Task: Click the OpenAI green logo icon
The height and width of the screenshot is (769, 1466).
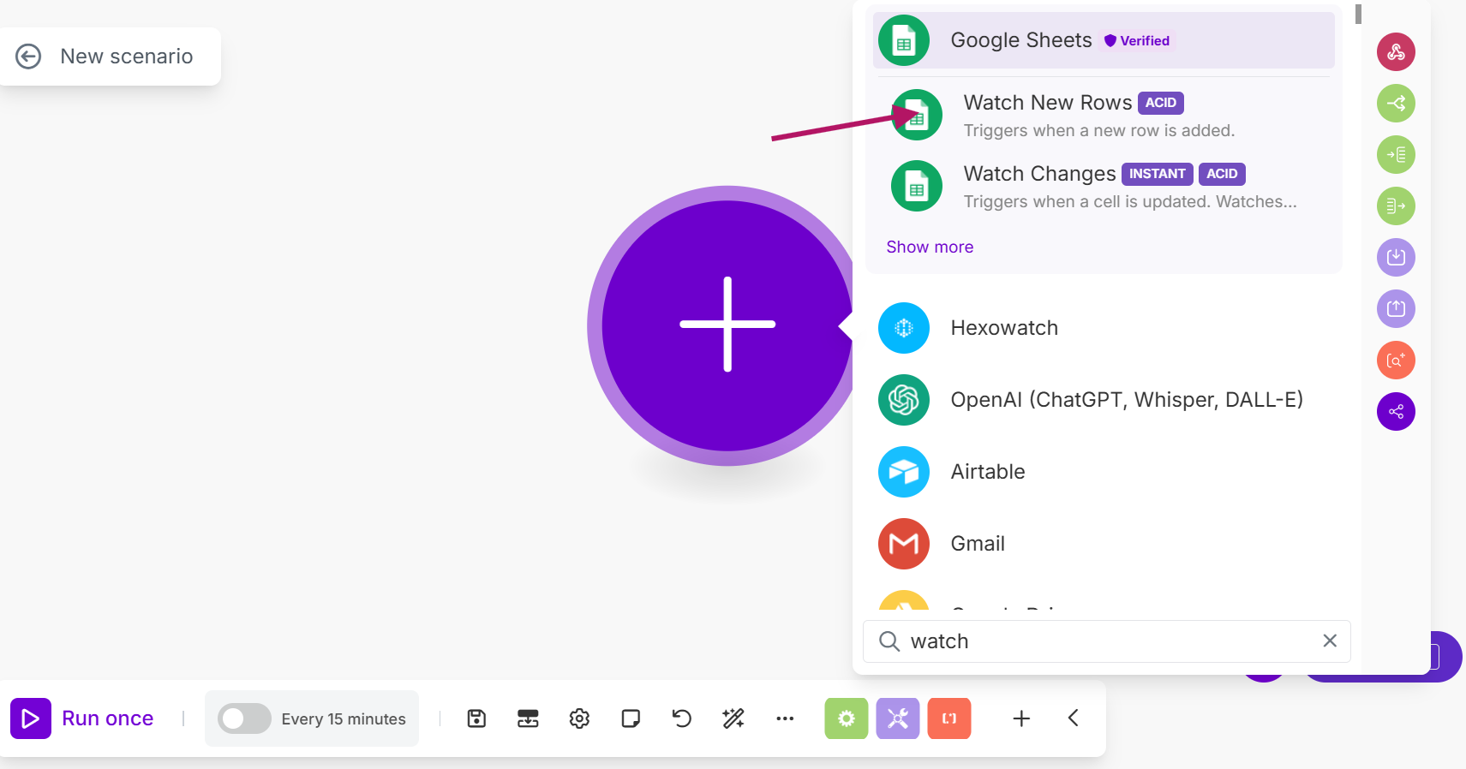Action: point(904,400)
